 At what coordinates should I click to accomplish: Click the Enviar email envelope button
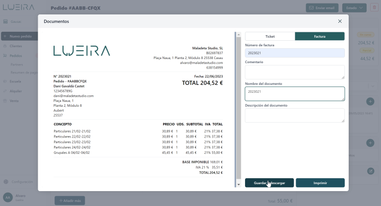(x=322, y=8)
